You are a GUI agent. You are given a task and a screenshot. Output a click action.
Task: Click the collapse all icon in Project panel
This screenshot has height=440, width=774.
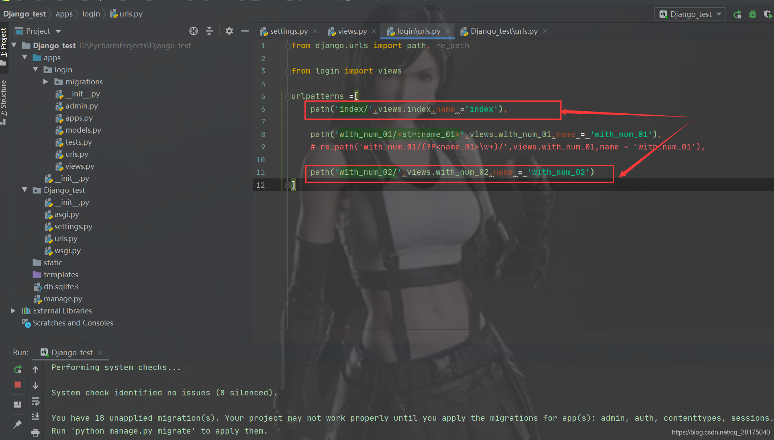pyautogui.click(x=209, y=31)
